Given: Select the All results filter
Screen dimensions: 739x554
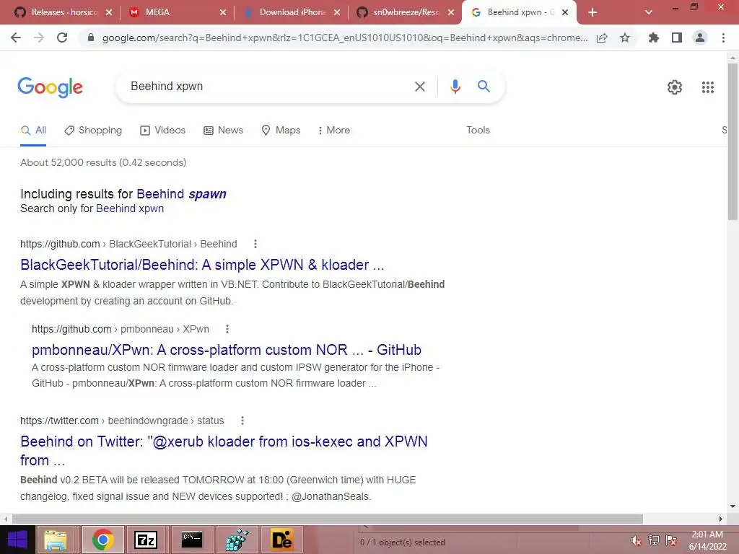Looking at the screenshot, I should click(x=33, y=131).
